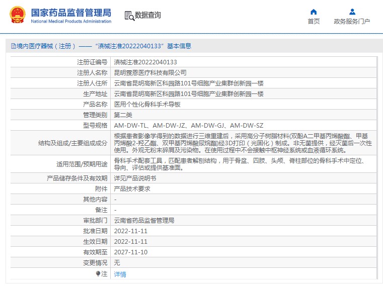Click the 有效期至 label

(x=95, y=252)
